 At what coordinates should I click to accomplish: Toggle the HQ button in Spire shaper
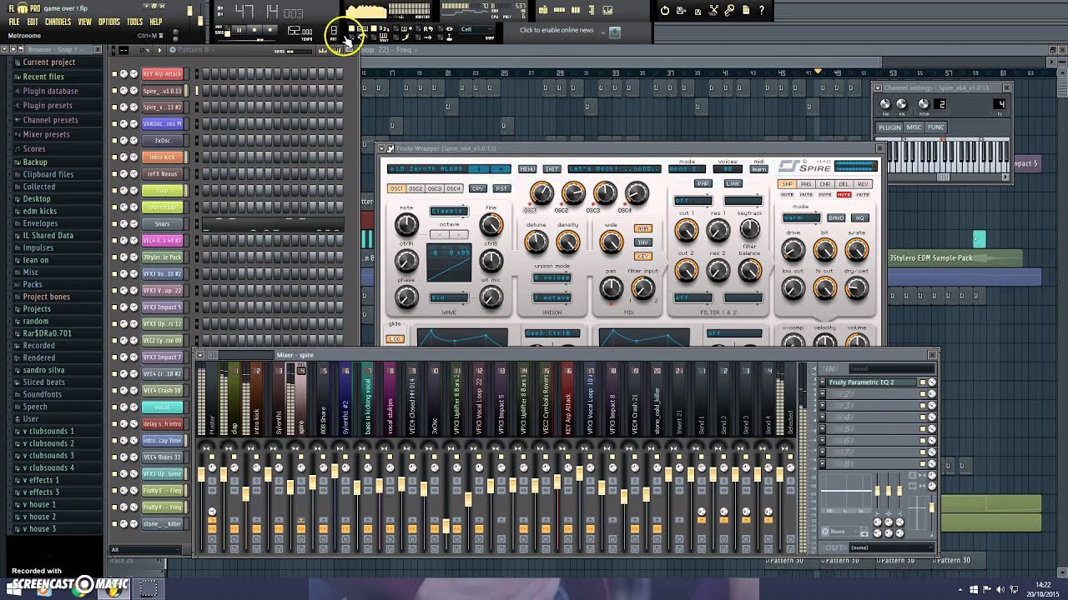(859, 217)
